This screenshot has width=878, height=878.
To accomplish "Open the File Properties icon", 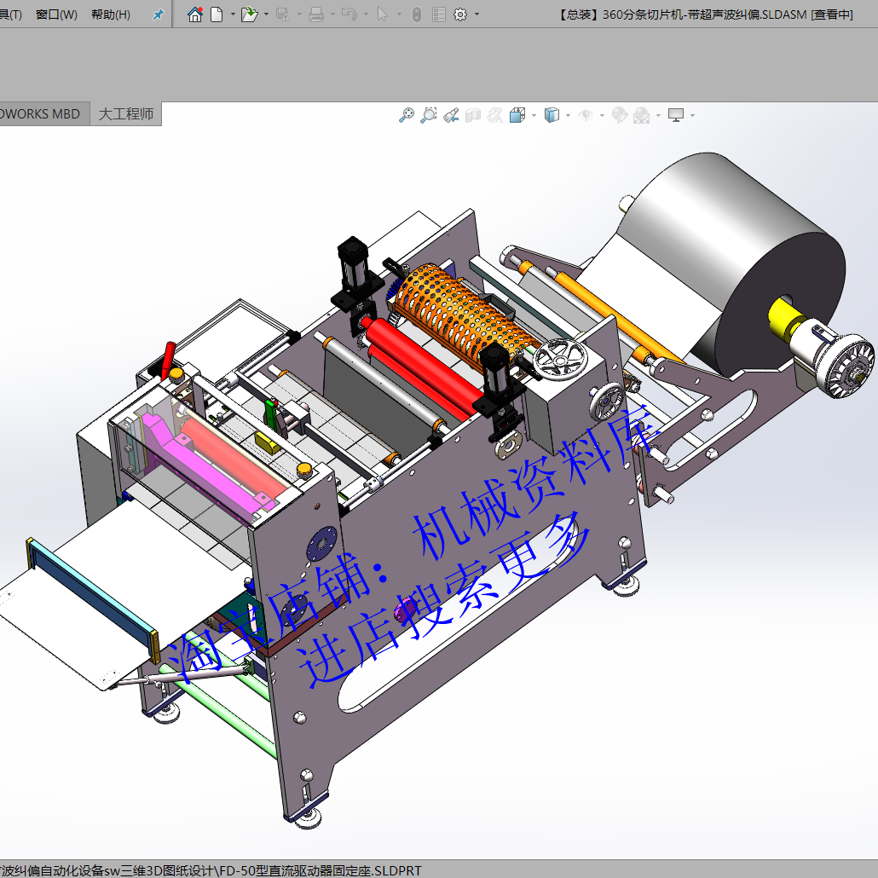I will (439, 14).
